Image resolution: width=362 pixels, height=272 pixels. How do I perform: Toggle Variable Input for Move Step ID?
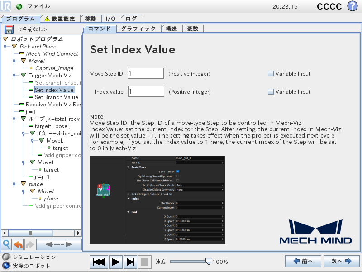pos(271,73)
